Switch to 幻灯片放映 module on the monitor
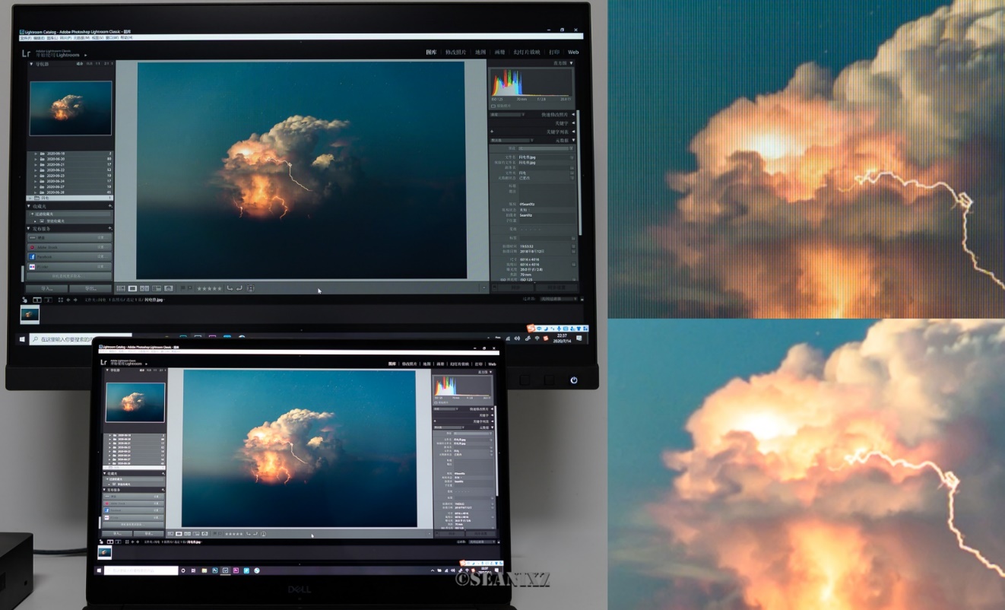This screenshot has width=1005, height=610. coord(526,52)
